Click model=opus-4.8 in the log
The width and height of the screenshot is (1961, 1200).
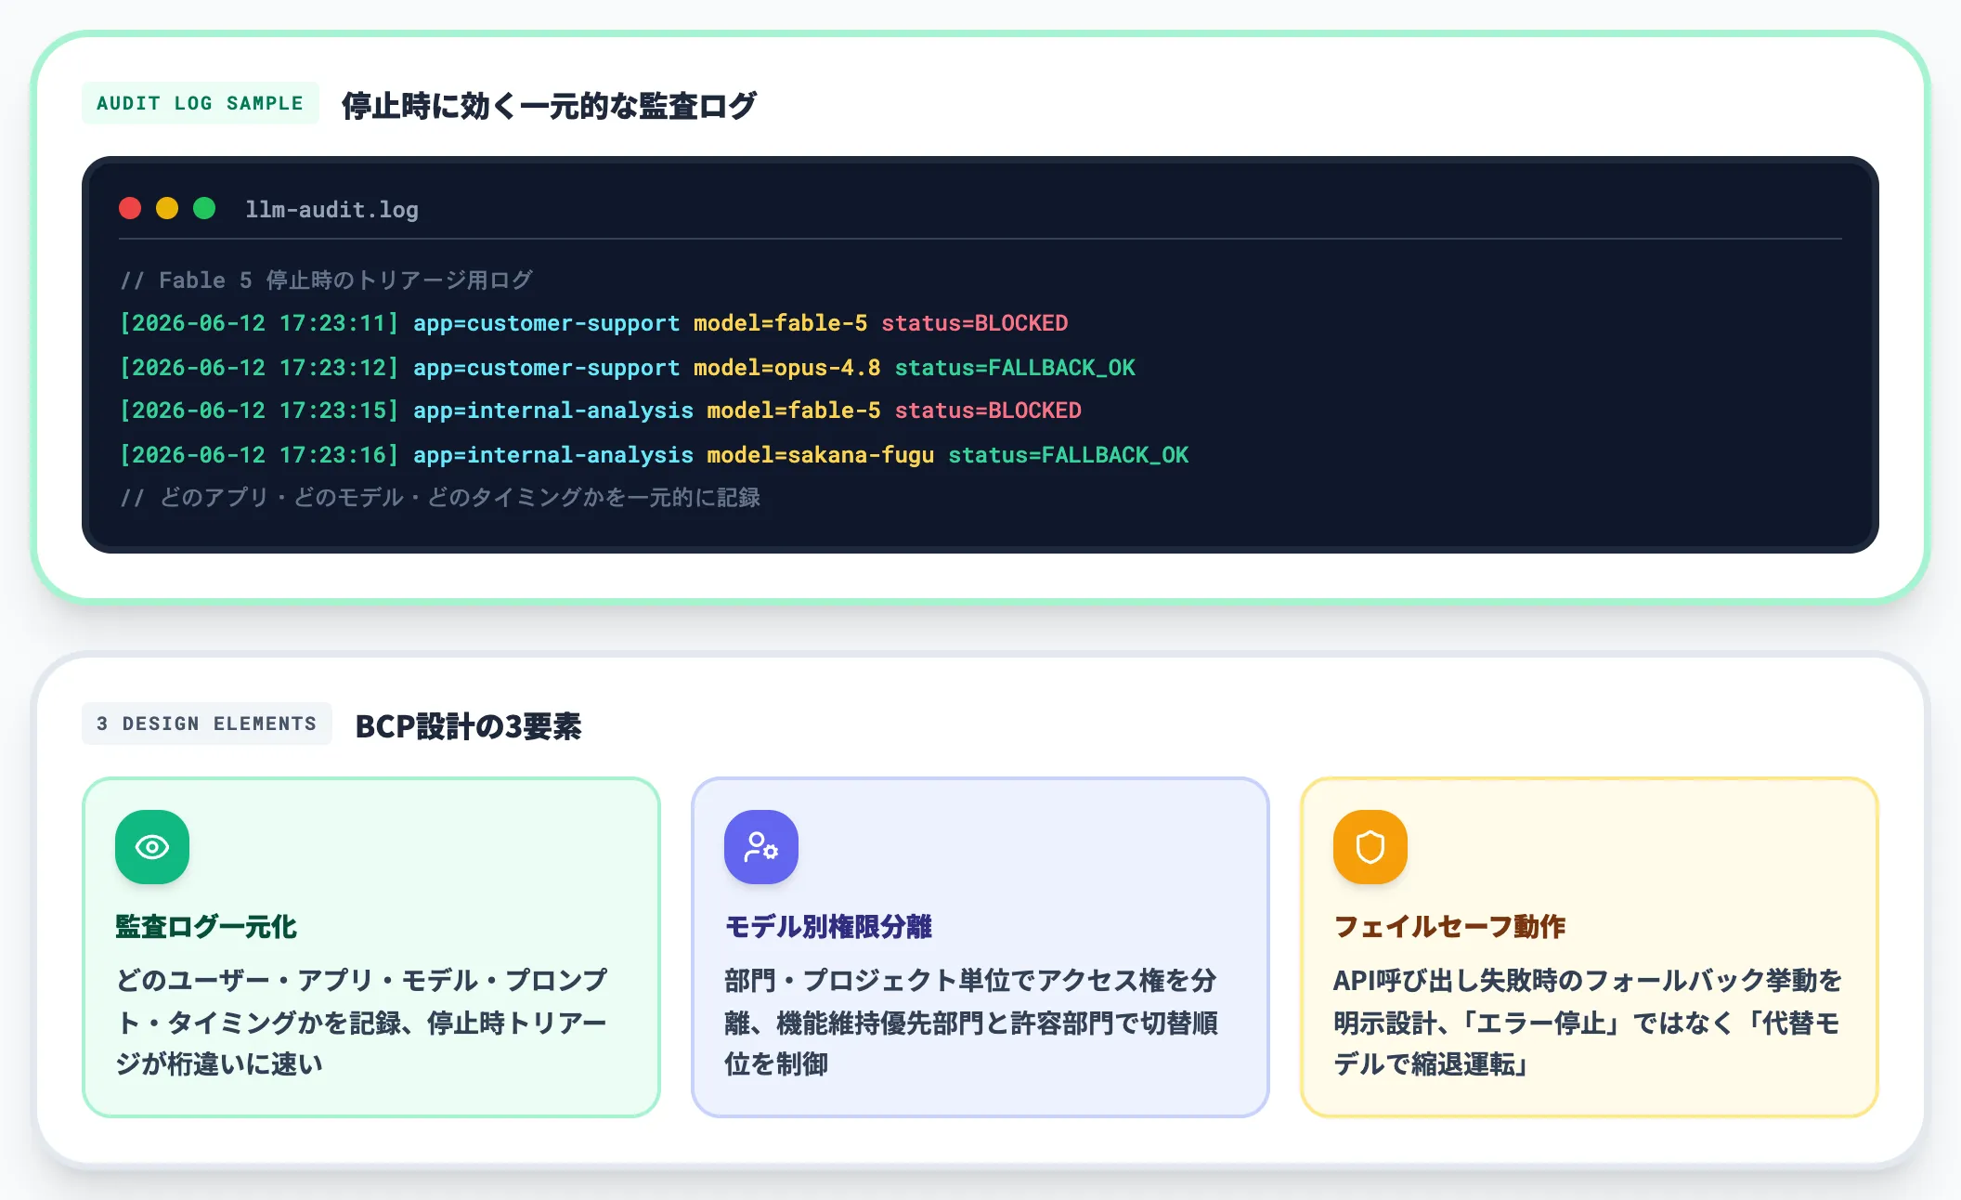pyautogui.click(x=787, y=368)
